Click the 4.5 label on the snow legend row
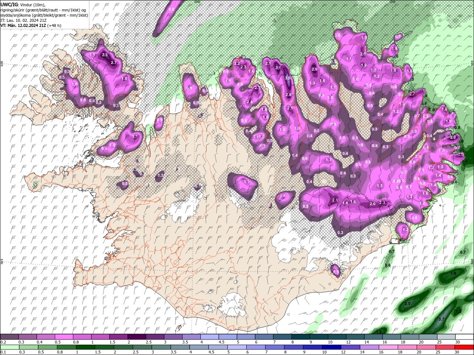The image size is (474, 355). point(221,342)
